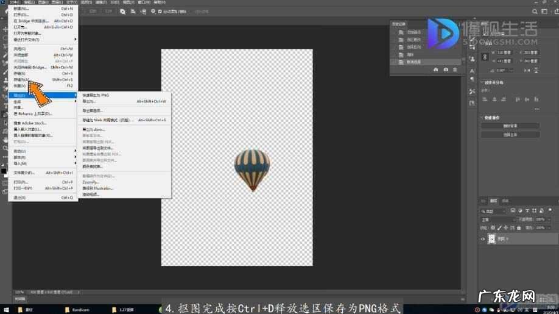Click the Move tool in left toolbar
This screenshot has width=559, height=314.
(x=5, y=29)
